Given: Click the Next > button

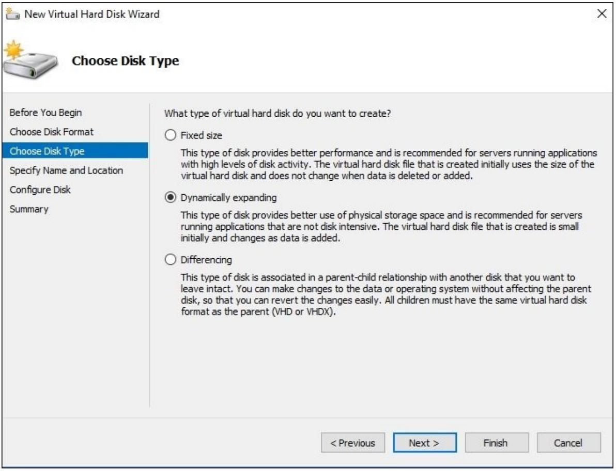Looking at the screenshot, I should coord(425,443).
